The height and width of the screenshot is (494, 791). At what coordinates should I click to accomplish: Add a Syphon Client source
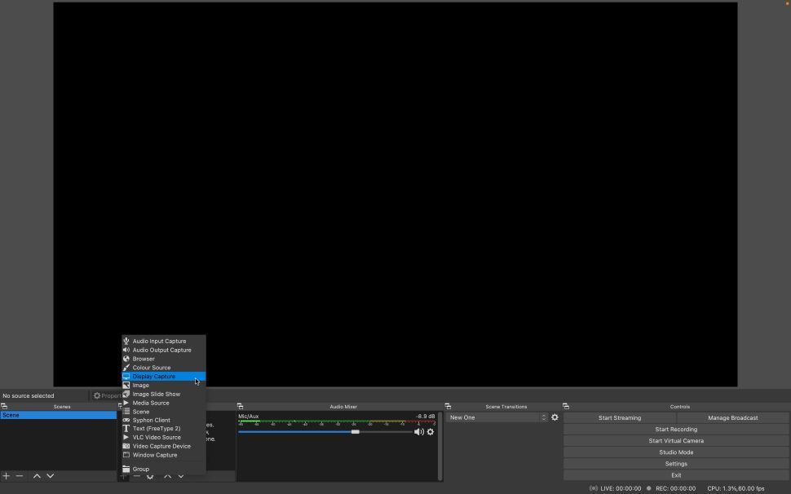163,420
